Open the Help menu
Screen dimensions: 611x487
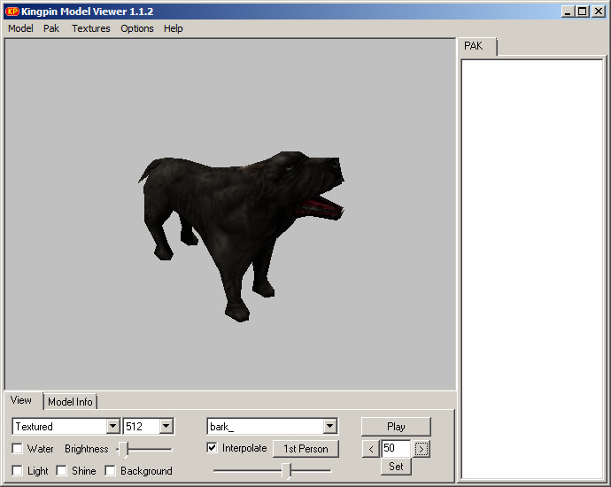tap(173, 28)
